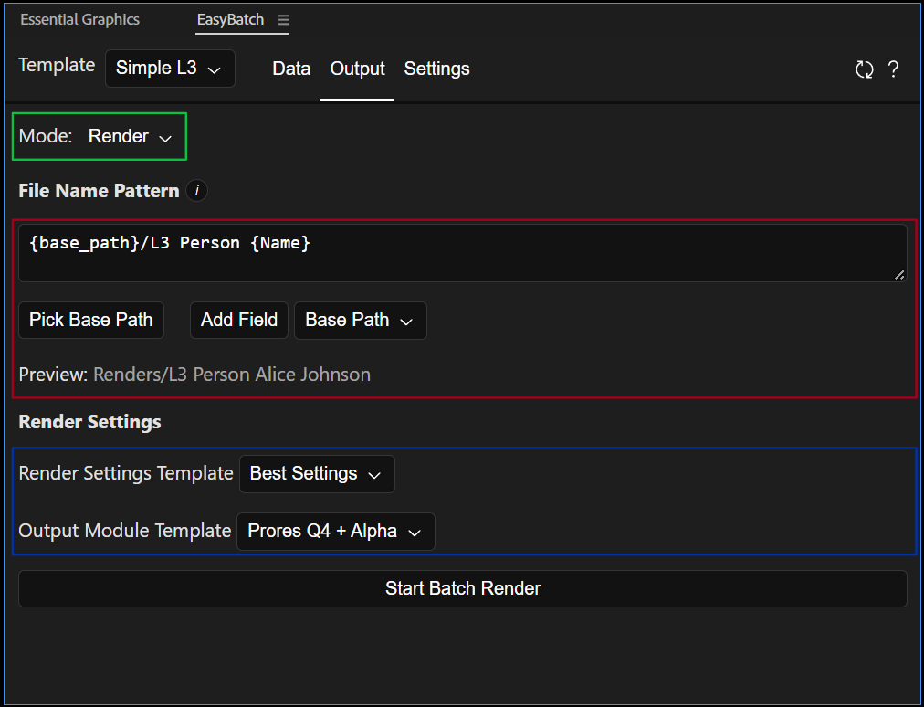Click the refresh arrows icon
924x707 pixels.
click(864, 69)
